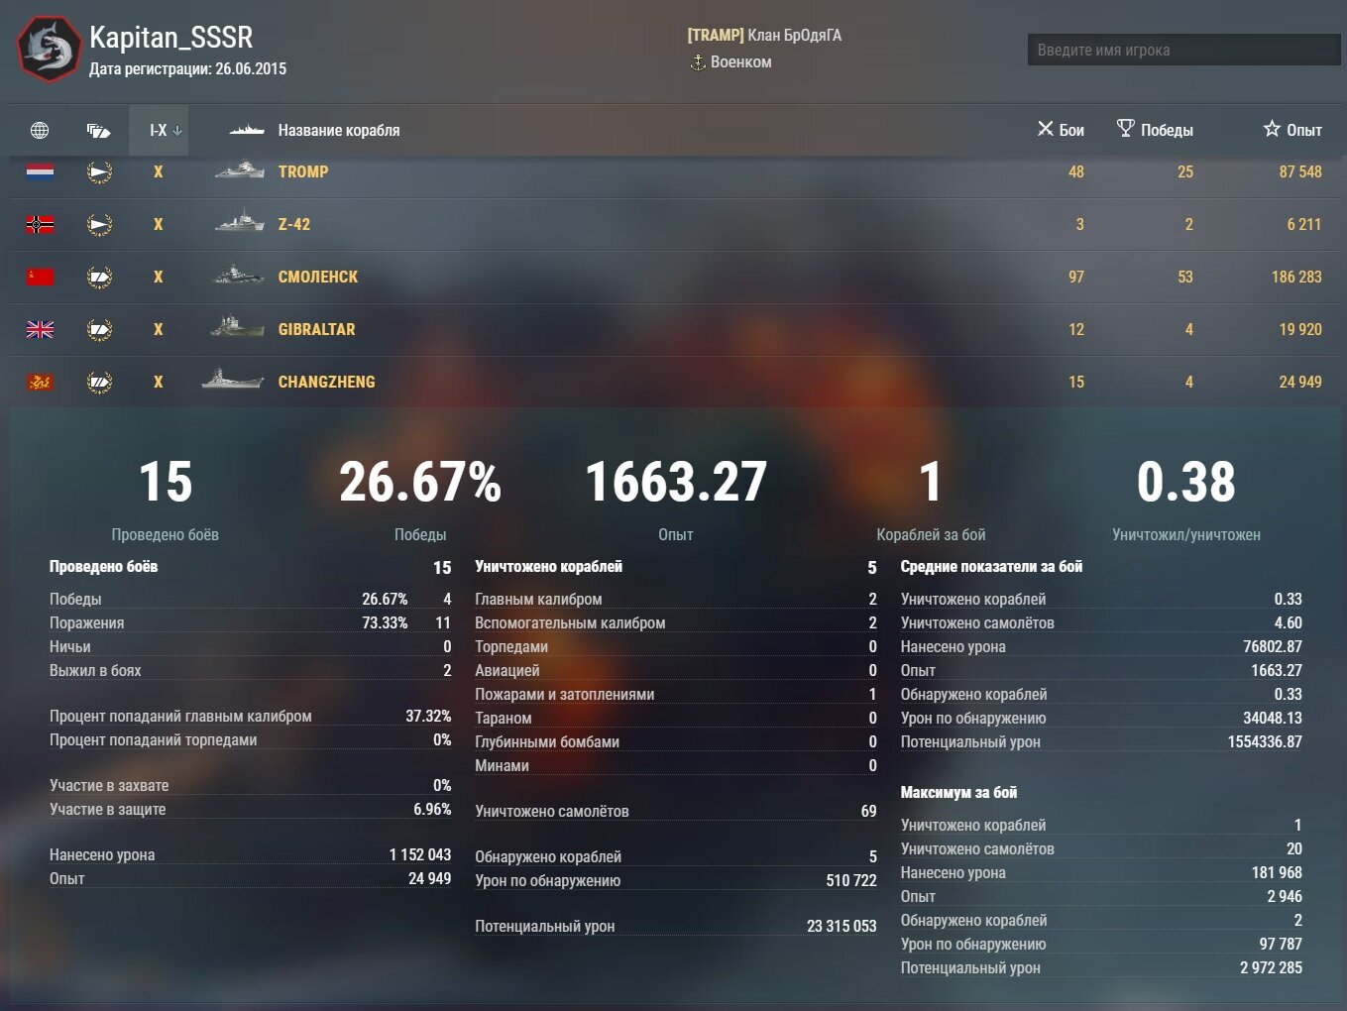Click cruiser class icon in СМОЛЕНСК row
The height and width of the screenshot is (1011, 1347).
click(x=99, y=277)
